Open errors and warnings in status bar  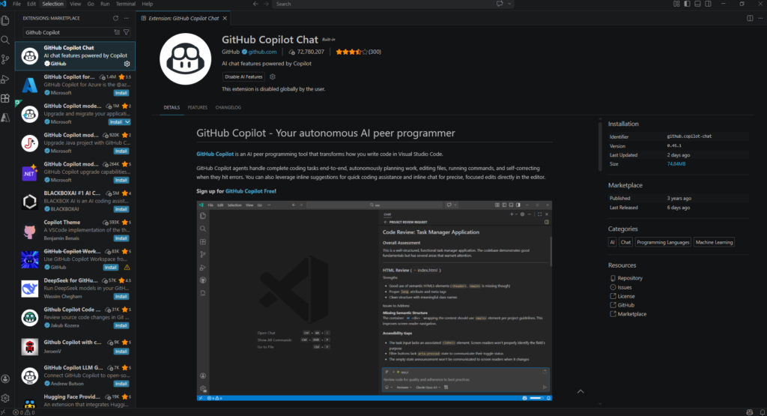23,412
